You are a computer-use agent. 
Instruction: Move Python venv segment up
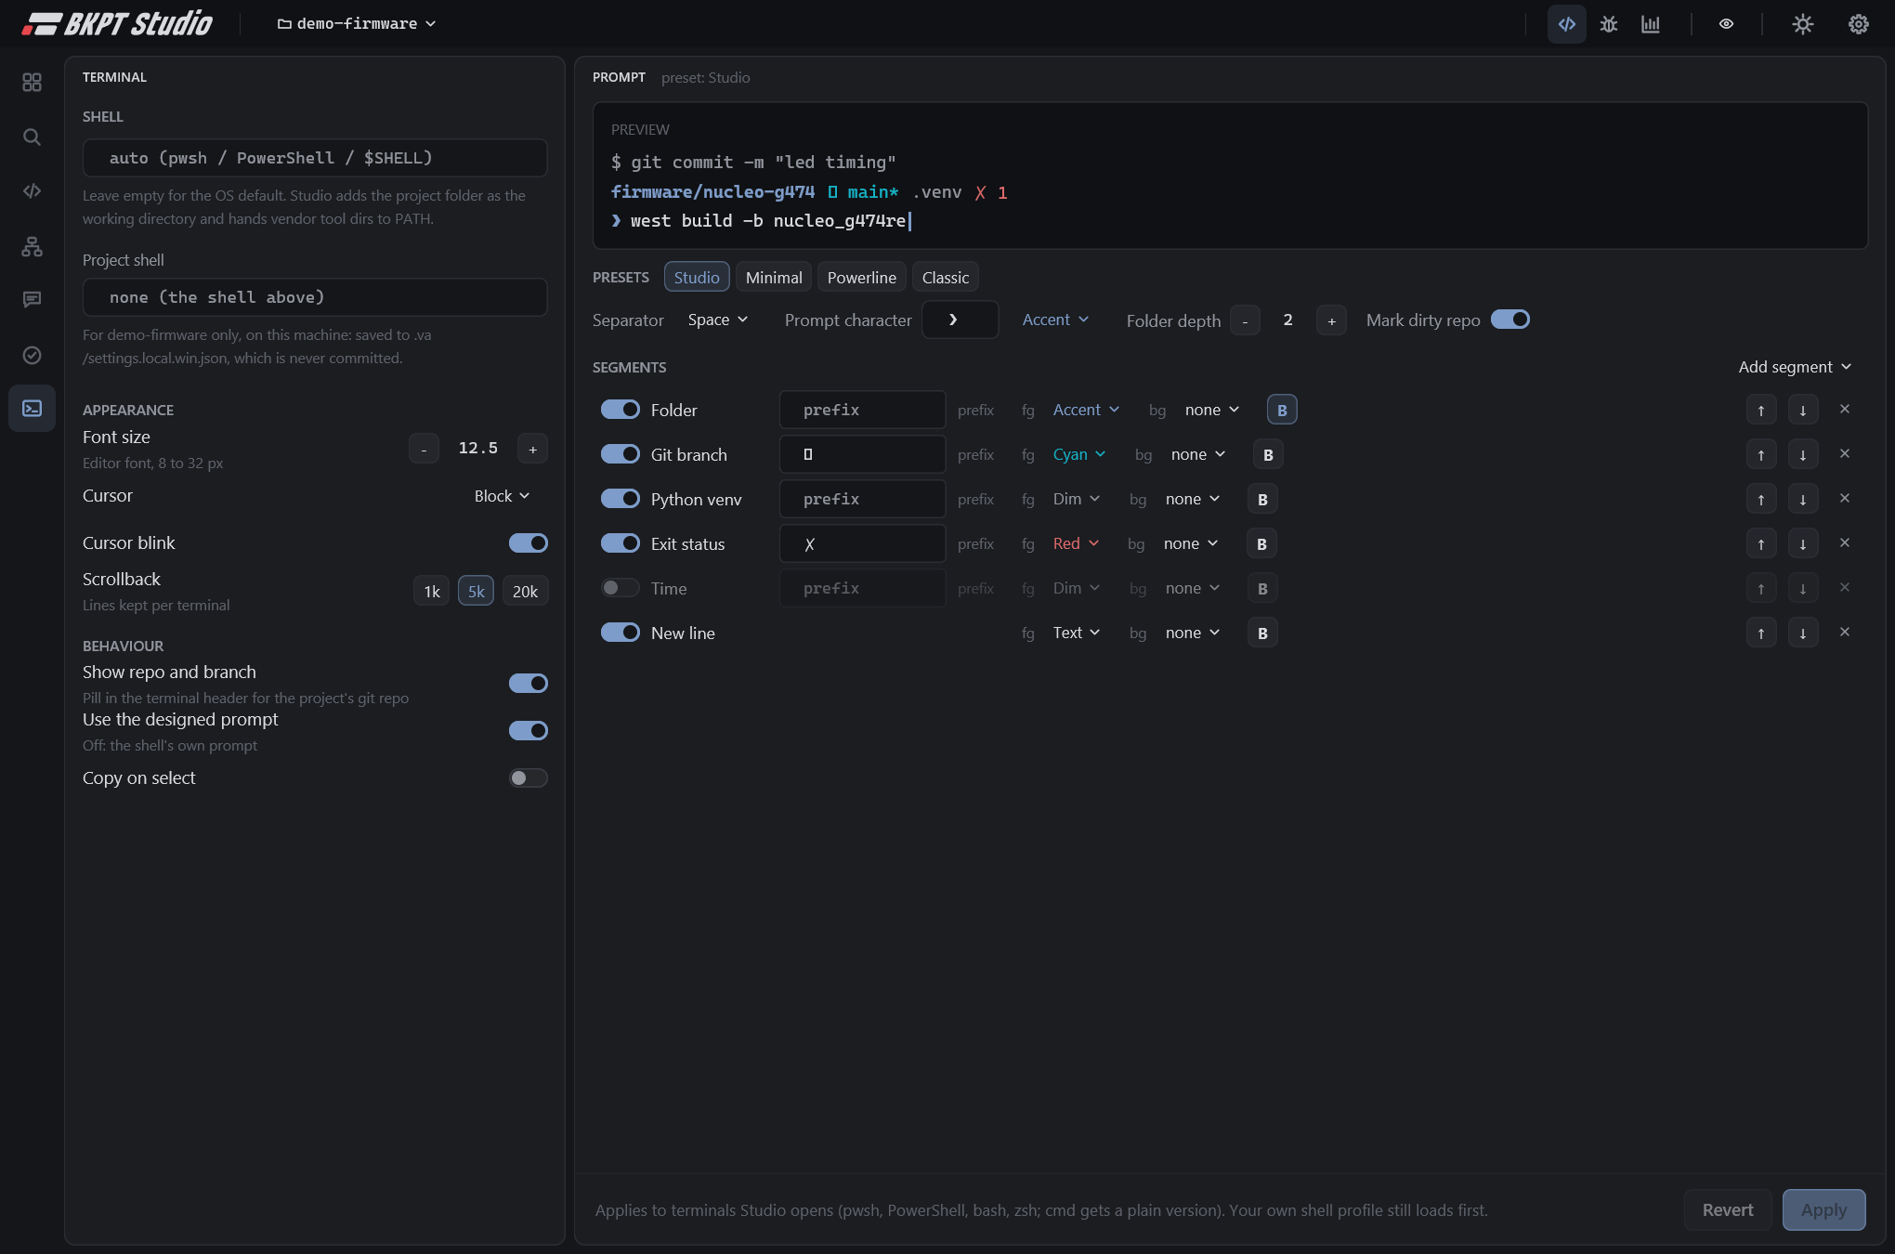coord(1761,499)
